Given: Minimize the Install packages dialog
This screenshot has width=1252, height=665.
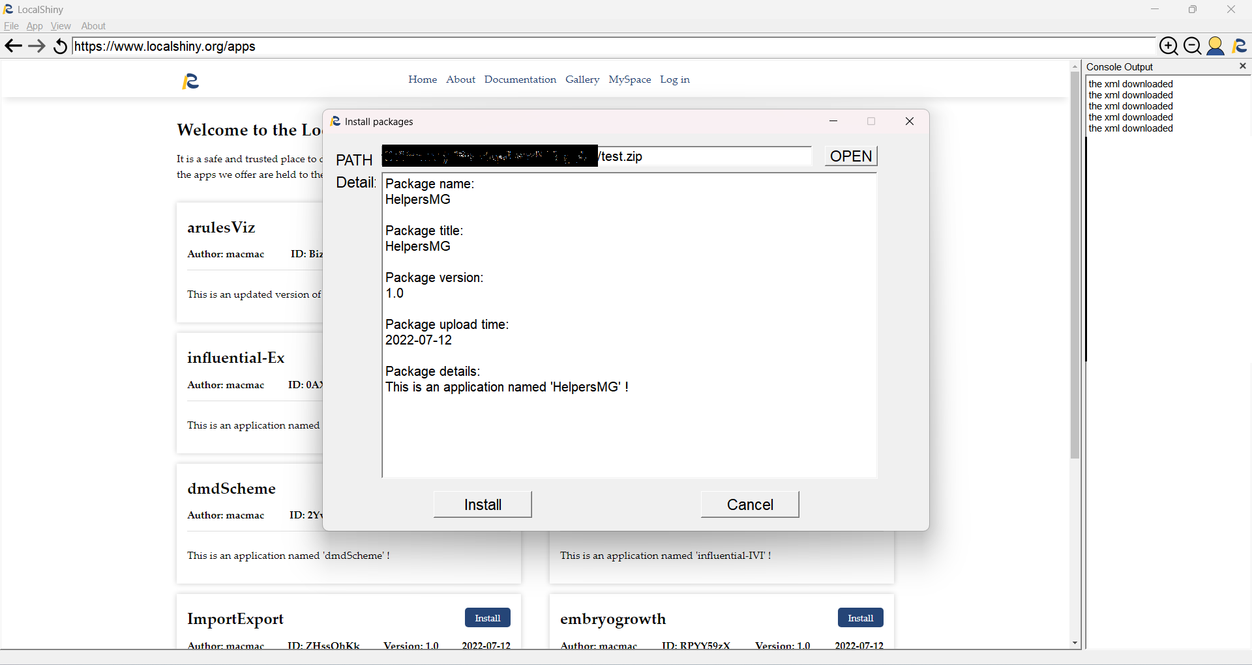Looking at the screenshot, I should click(833, 121).
